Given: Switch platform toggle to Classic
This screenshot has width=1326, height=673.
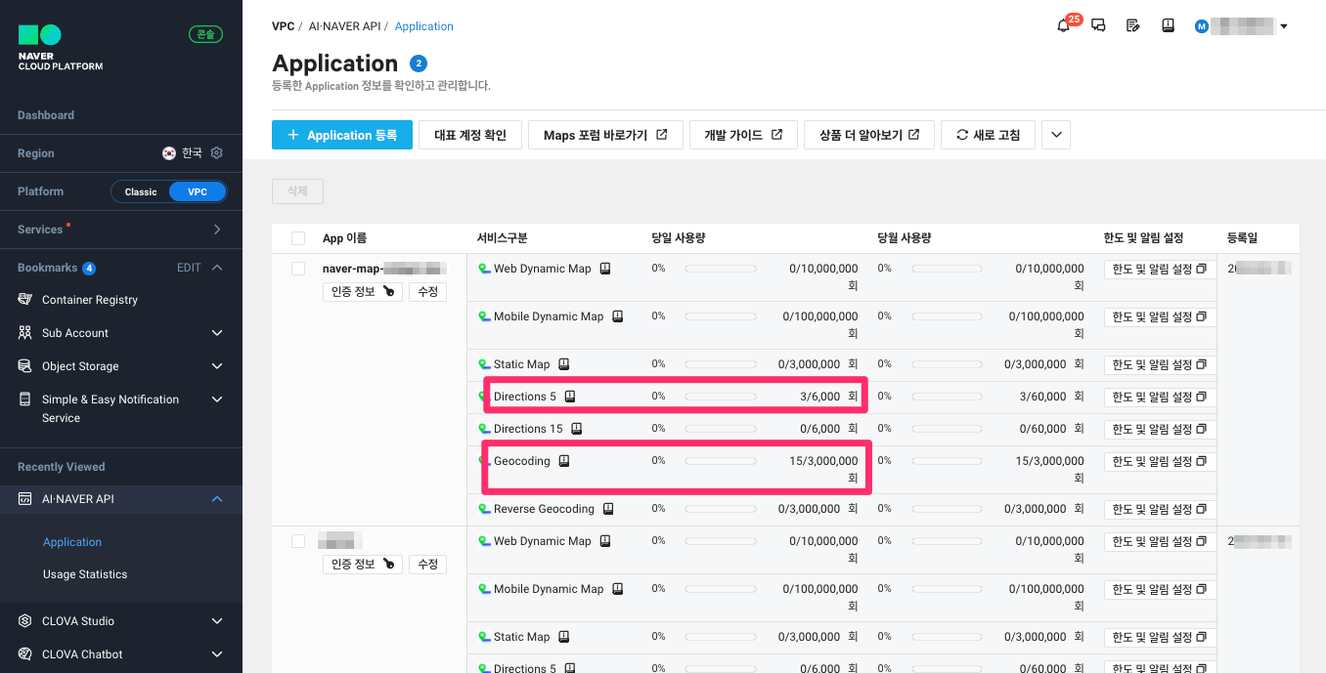Looking at the screenshot, I should [141, 191].
